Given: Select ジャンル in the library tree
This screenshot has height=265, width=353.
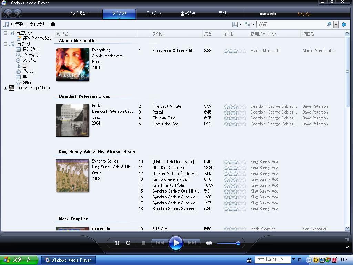Looking at the screenshot, I should [29, 71].
